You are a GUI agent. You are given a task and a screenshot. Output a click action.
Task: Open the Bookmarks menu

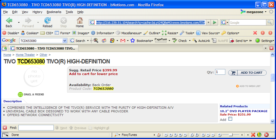54,12
